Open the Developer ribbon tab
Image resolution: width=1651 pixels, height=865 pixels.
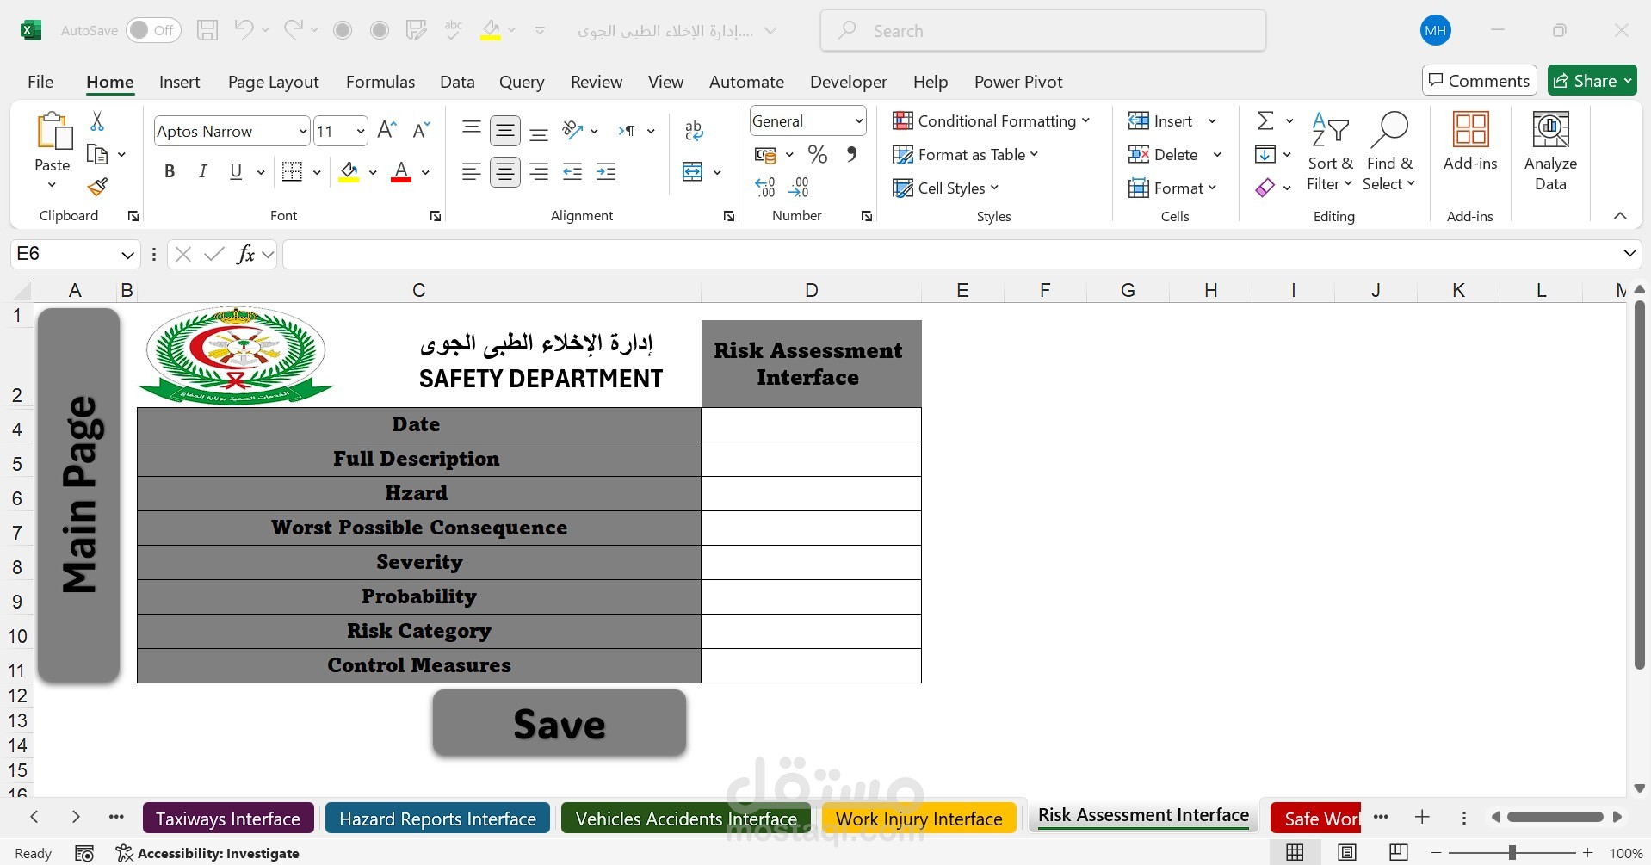click(848, 82)
